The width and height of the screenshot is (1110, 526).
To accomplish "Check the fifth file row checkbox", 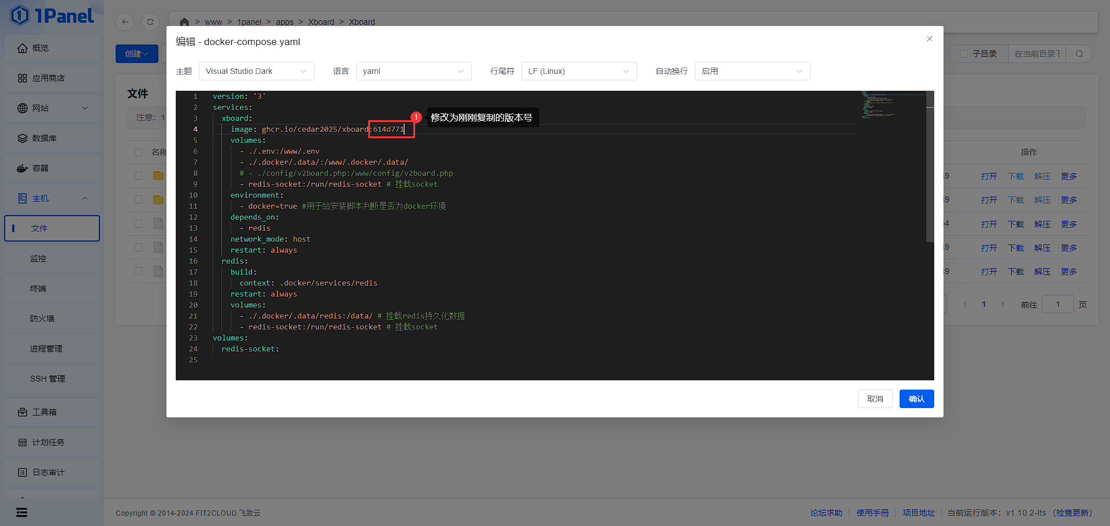I will [x=138, y=271].
